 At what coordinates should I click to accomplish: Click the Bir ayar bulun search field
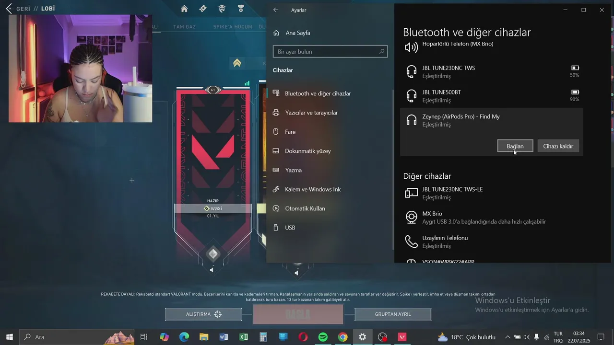330,52
